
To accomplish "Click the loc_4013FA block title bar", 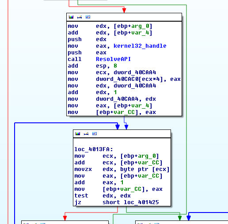I will coord(122,134).
